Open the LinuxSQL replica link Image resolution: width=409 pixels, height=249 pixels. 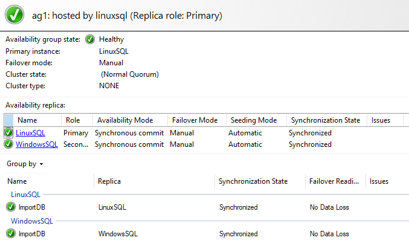click(30, 133)
